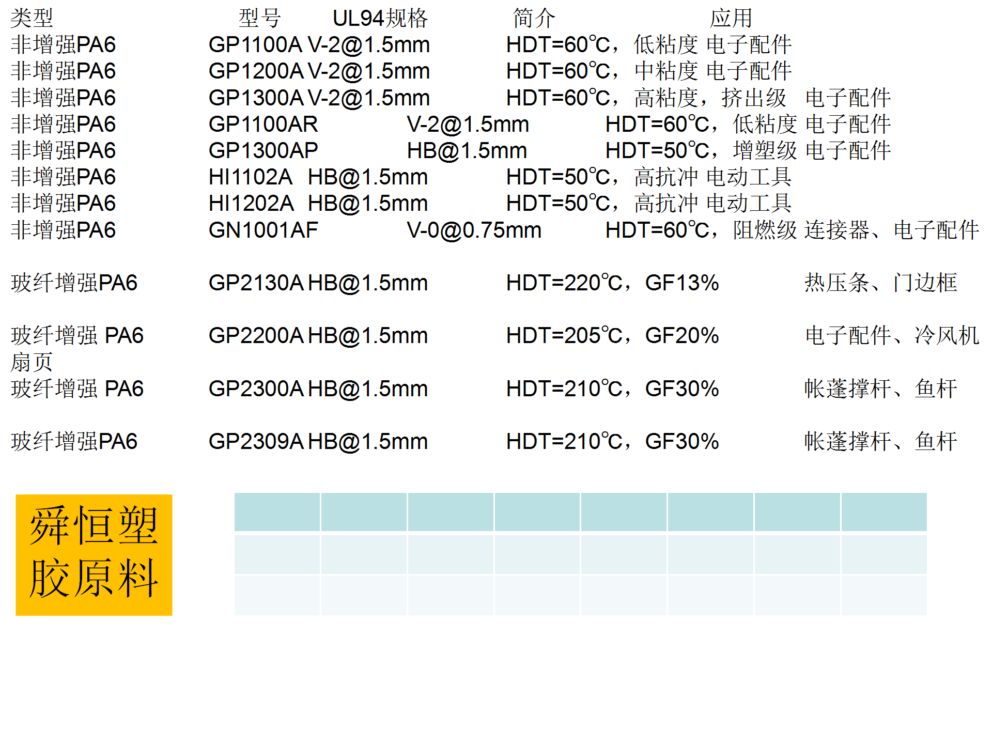
Task: Click 电动工具 in the HI1202A row
Action: pos(749,204)
